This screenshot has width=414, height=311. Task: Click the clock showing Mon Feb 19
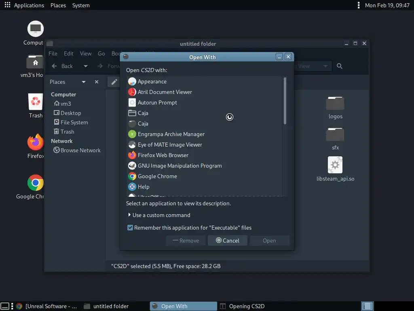(387, 5)
